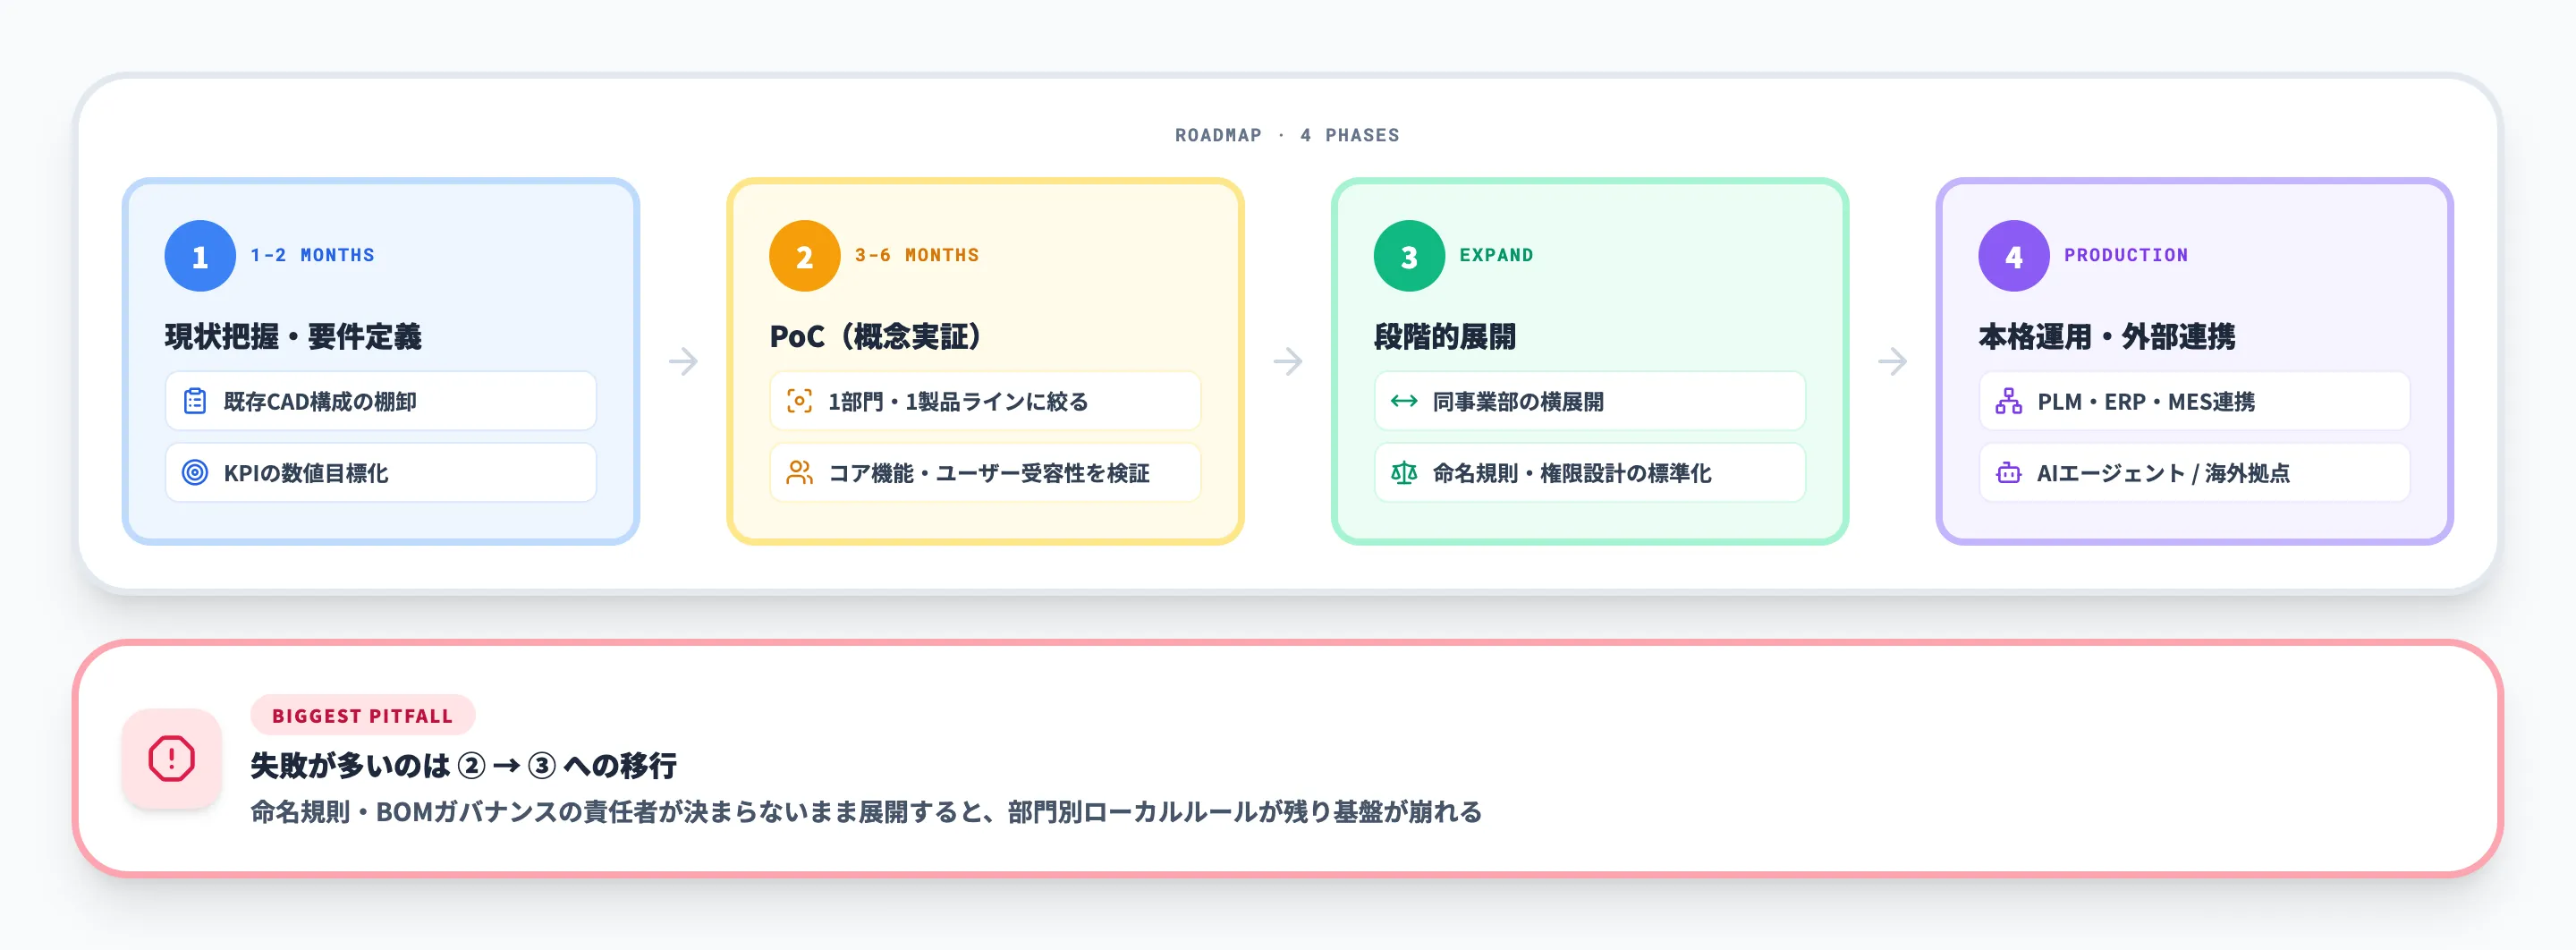Viewport: 2576px width, 950px height.
Task: Click the arrow between phase 2 and phase 3
Action: [1289, 362]
